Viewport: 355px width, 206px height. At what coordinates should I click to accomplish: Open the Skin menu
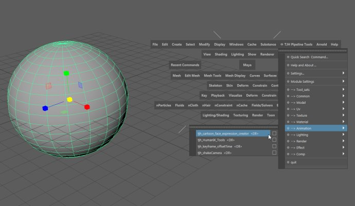229,86
